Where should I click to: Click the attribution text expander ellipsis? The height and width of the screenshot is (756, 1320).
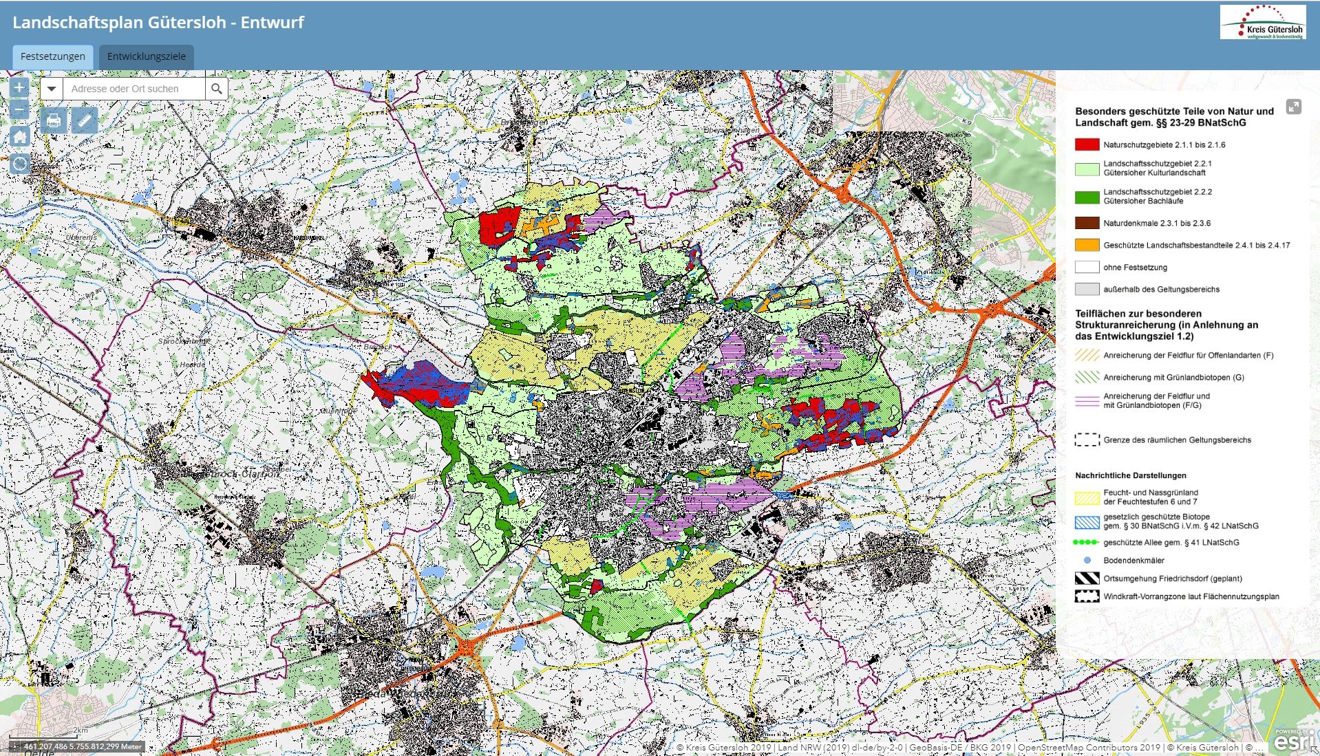1259,747
